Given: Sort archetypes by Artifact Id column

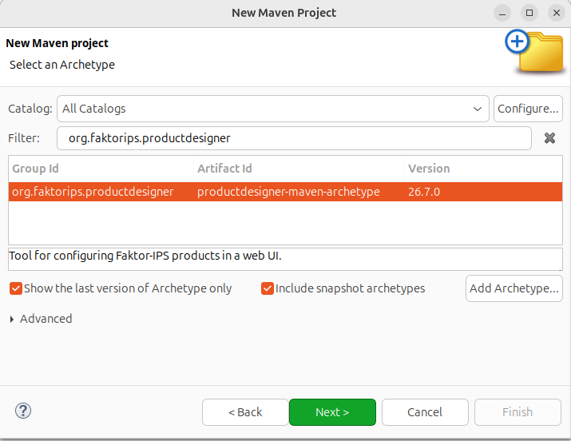Looking at the screenshot, I should [x=299, y=169].
